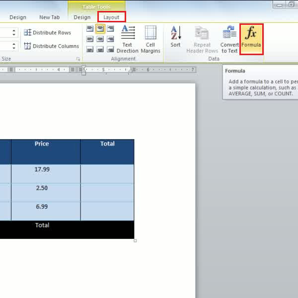
Task: Align cell text top left
Action: point(90,29)
